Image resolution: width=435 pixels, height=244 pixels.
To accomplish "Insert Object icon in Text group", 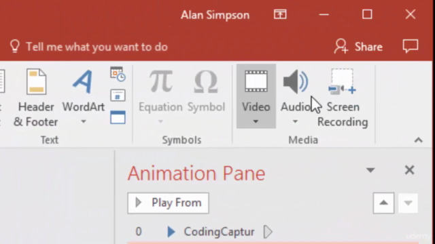I will pyautogui.click(x=118, y=117).
